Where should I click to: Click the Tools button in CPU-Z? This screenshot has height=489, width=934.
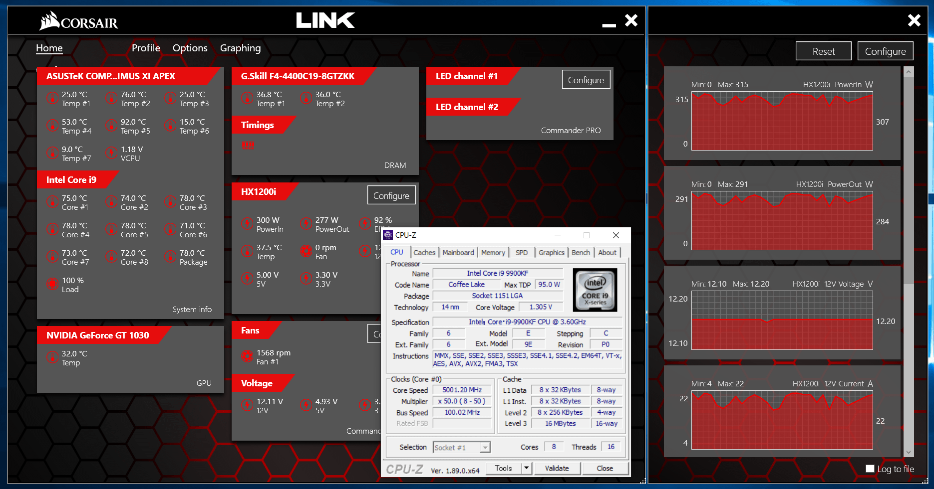504,468
